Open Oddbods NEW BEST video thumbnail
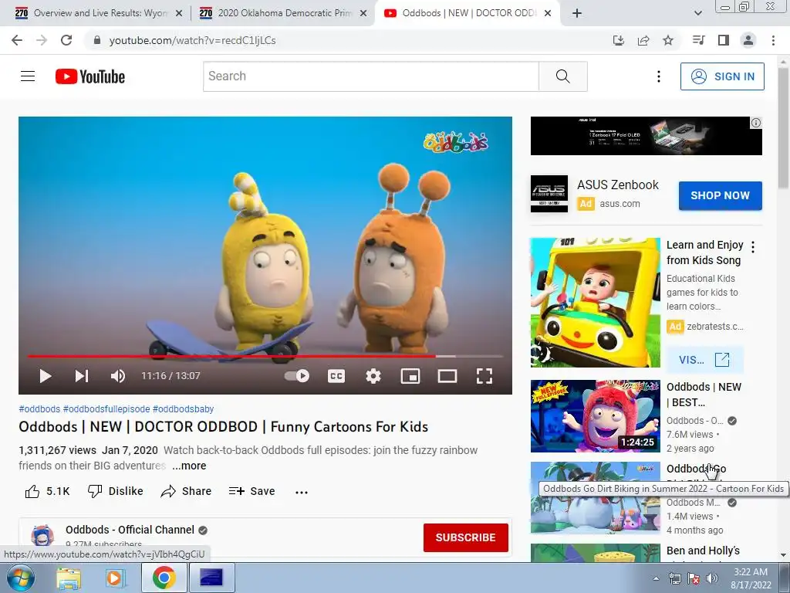The height and width of the screenshot is (593, 790). click(595, 416)
